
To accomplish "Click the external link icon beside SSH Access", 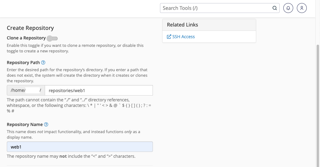I will point(169,37).
